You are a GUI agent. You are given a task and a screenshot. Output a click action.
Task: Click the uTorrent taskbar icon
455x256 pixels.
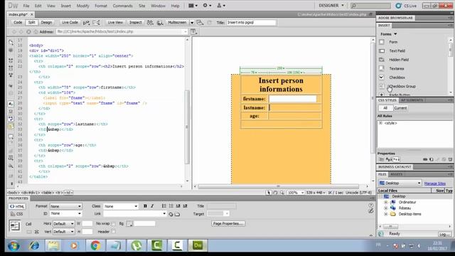pyautogui.click(x=136, y=245)
